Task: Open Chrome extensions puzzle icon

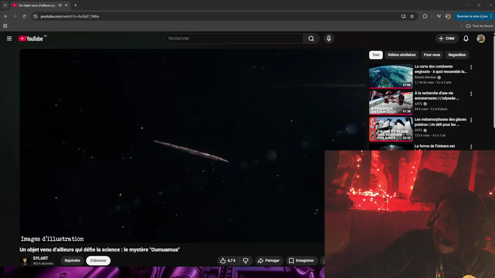Action: [x=425, y=16]
